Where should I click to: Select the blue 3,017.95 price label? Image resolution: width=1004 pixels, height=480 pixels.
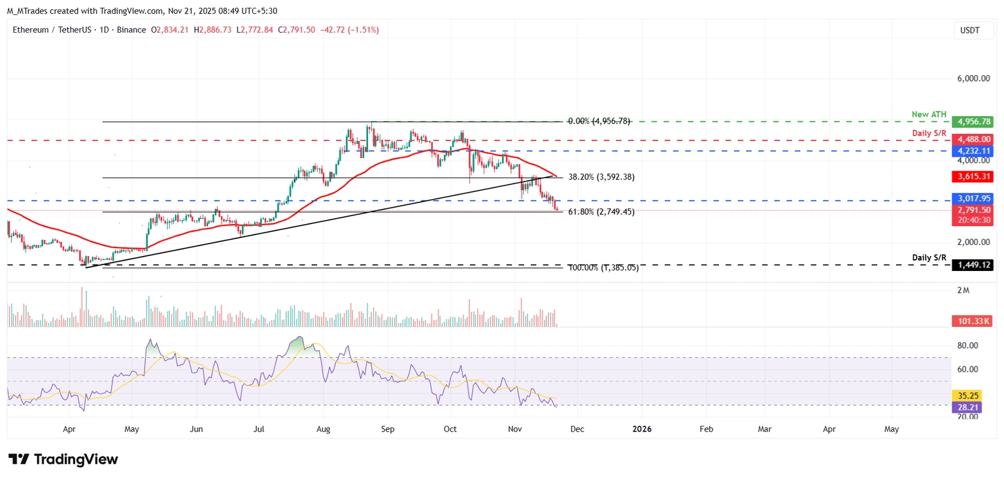(973, 199)
